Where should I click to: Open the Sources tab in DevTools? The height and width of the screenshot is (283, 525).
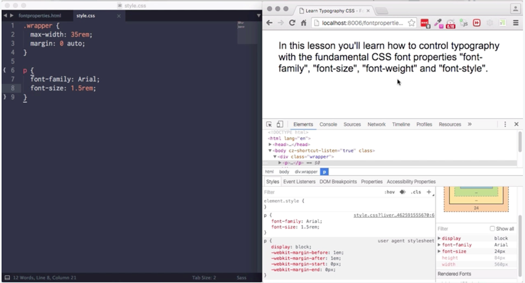352,125
